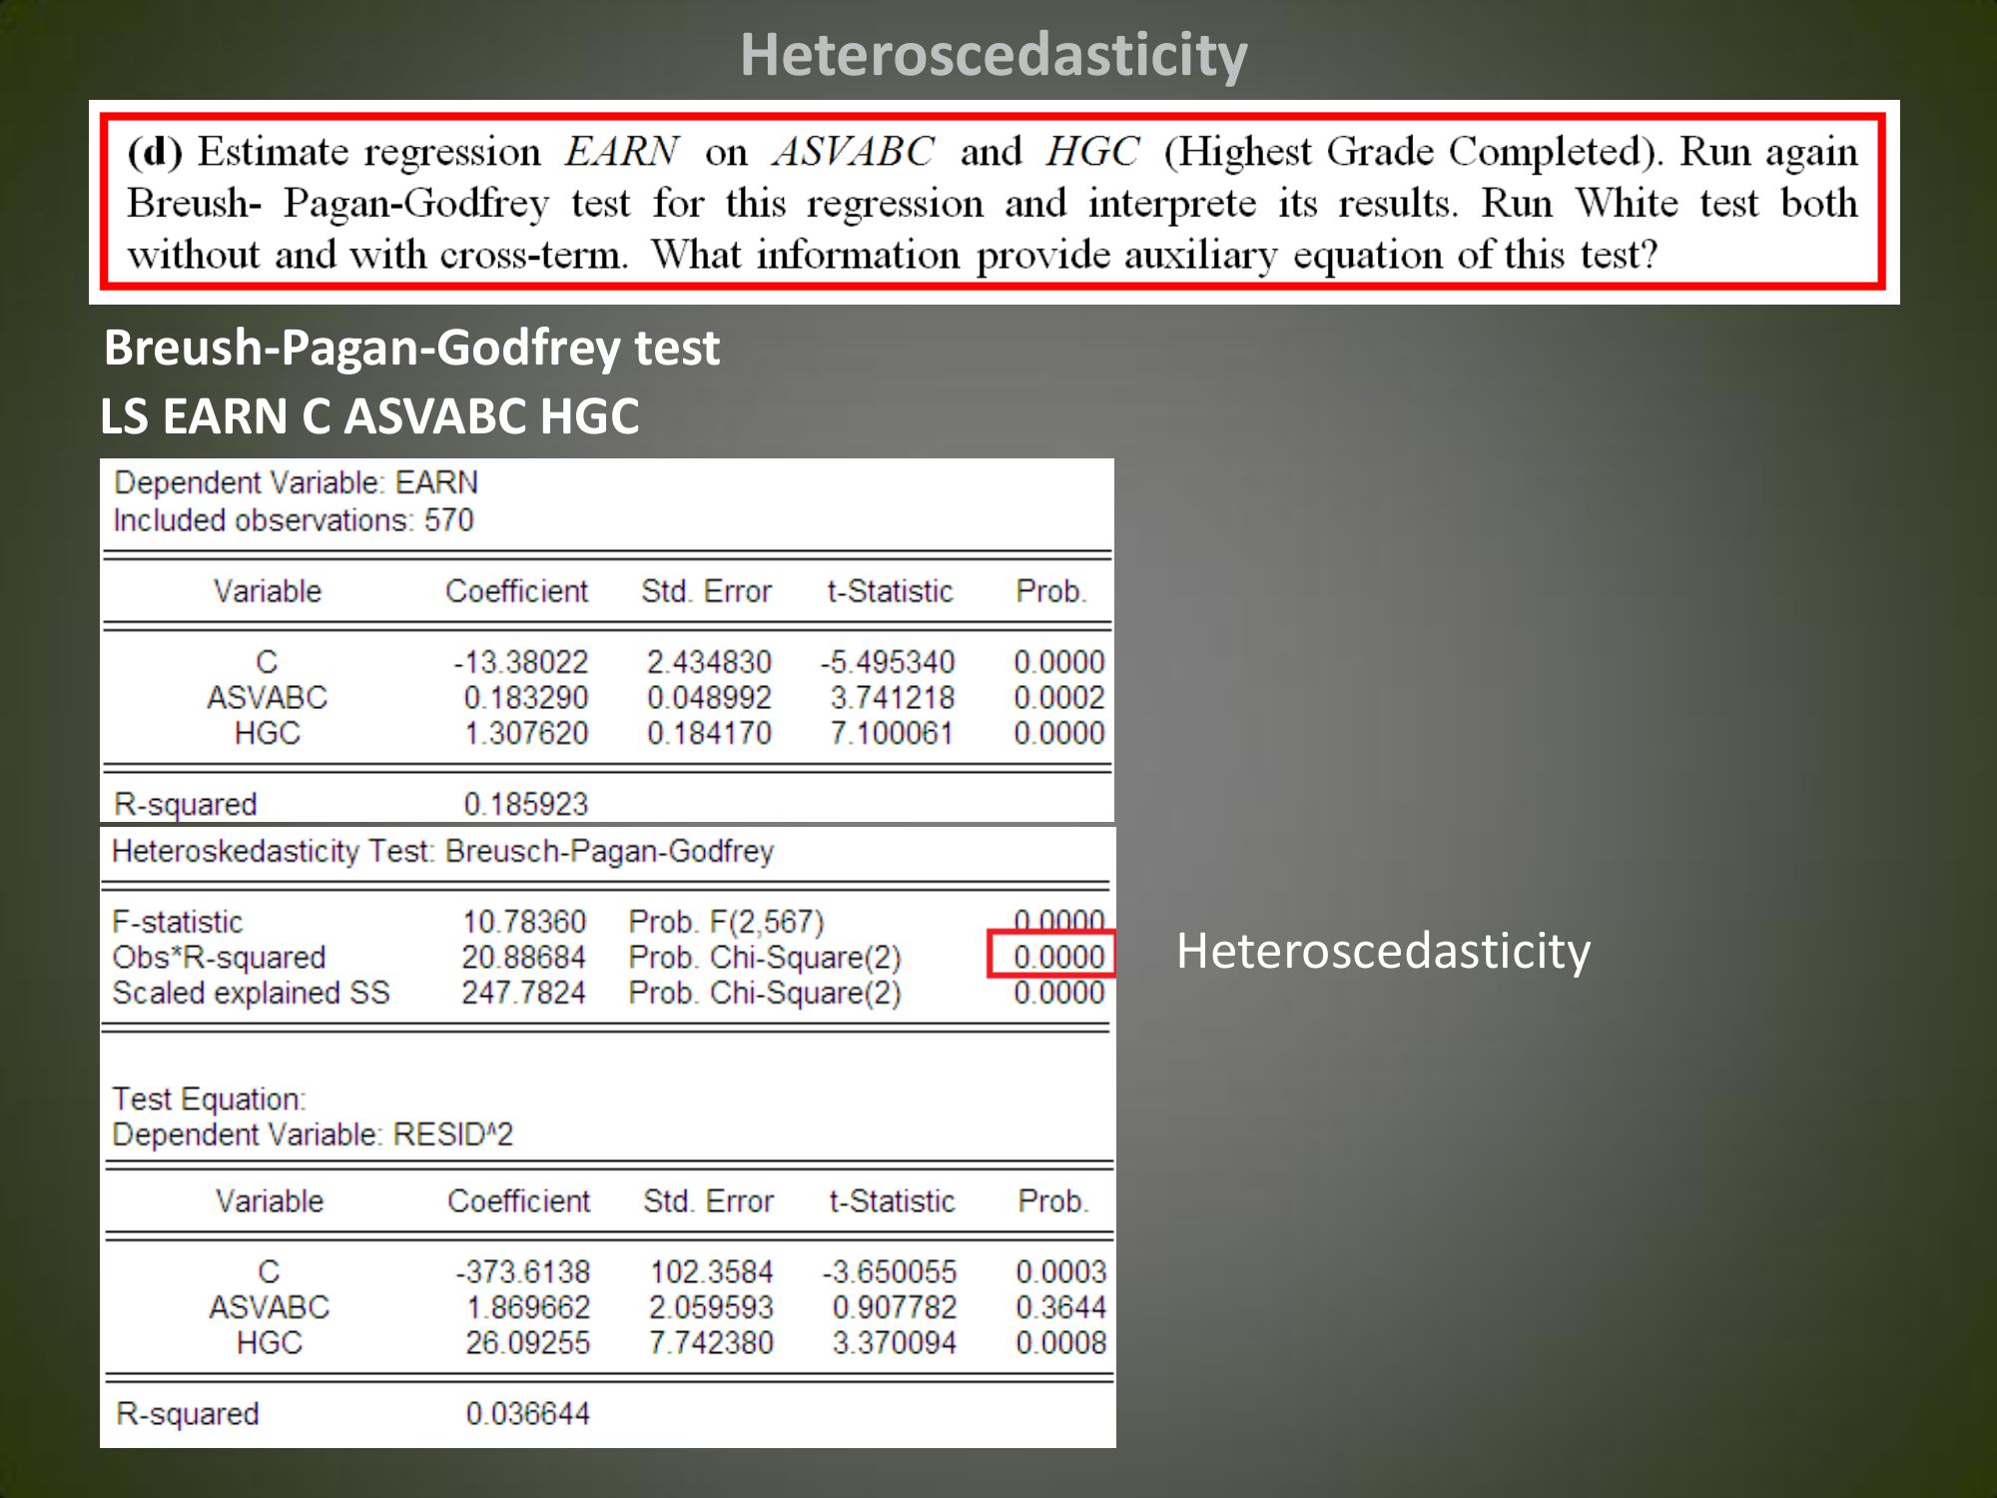This screenshot has width=1997, height=1498.
Task: Click the bottom R-squared value 0.036644
Action: [x=527, y=1413]
